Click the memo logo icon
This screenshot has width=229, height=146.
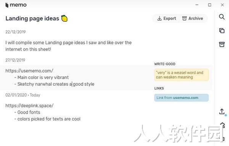pyautogui.click(x=7, y=5)
